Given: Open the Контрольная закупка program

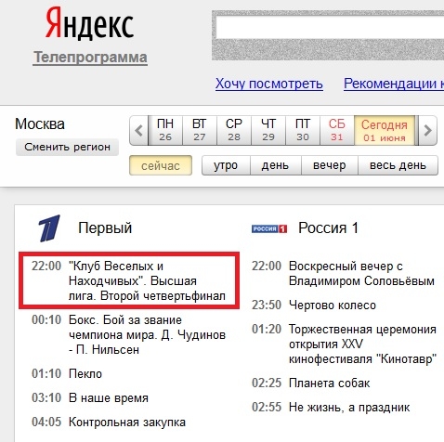Looking at the screenshot, I should click(127, 422).
